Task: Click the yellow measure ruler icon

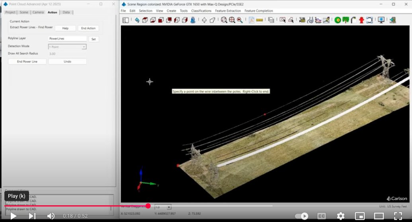Action: (259, 20)
